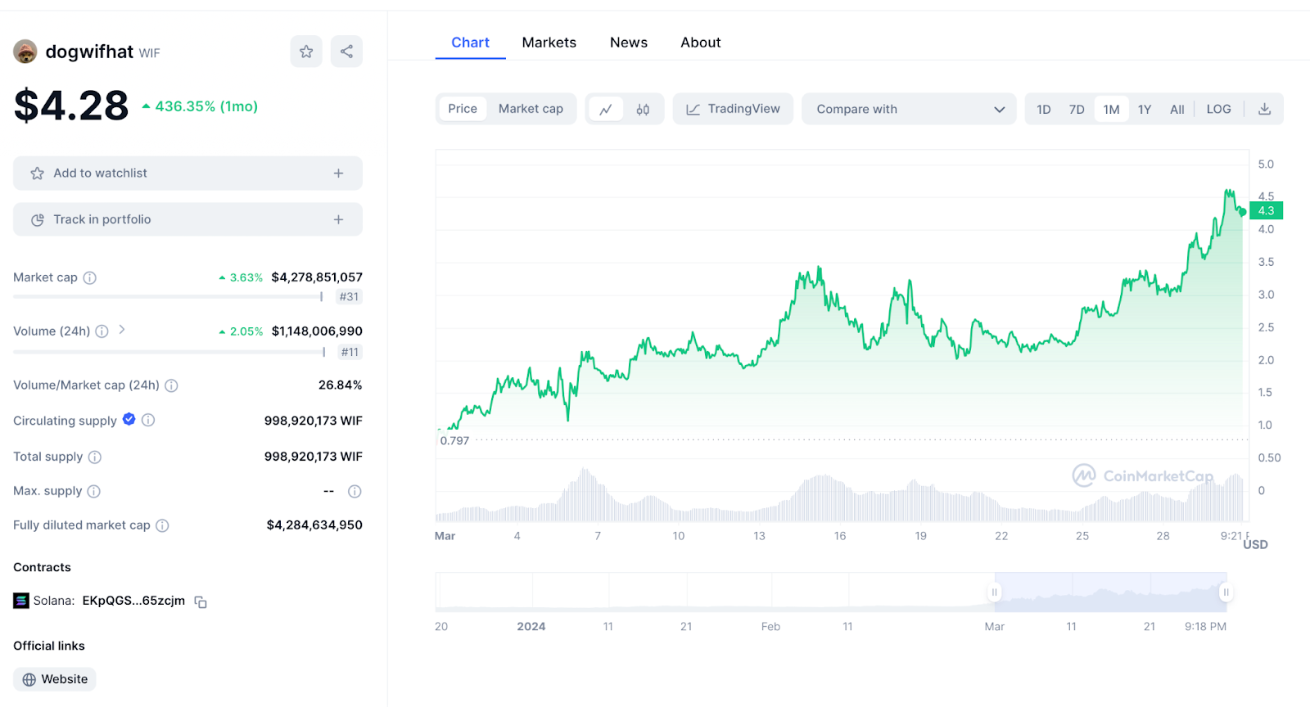The width and height of the screenshot is (1310, 707).
Task: Click the star favorite icon beside dogwifhat
Action: 306,52
